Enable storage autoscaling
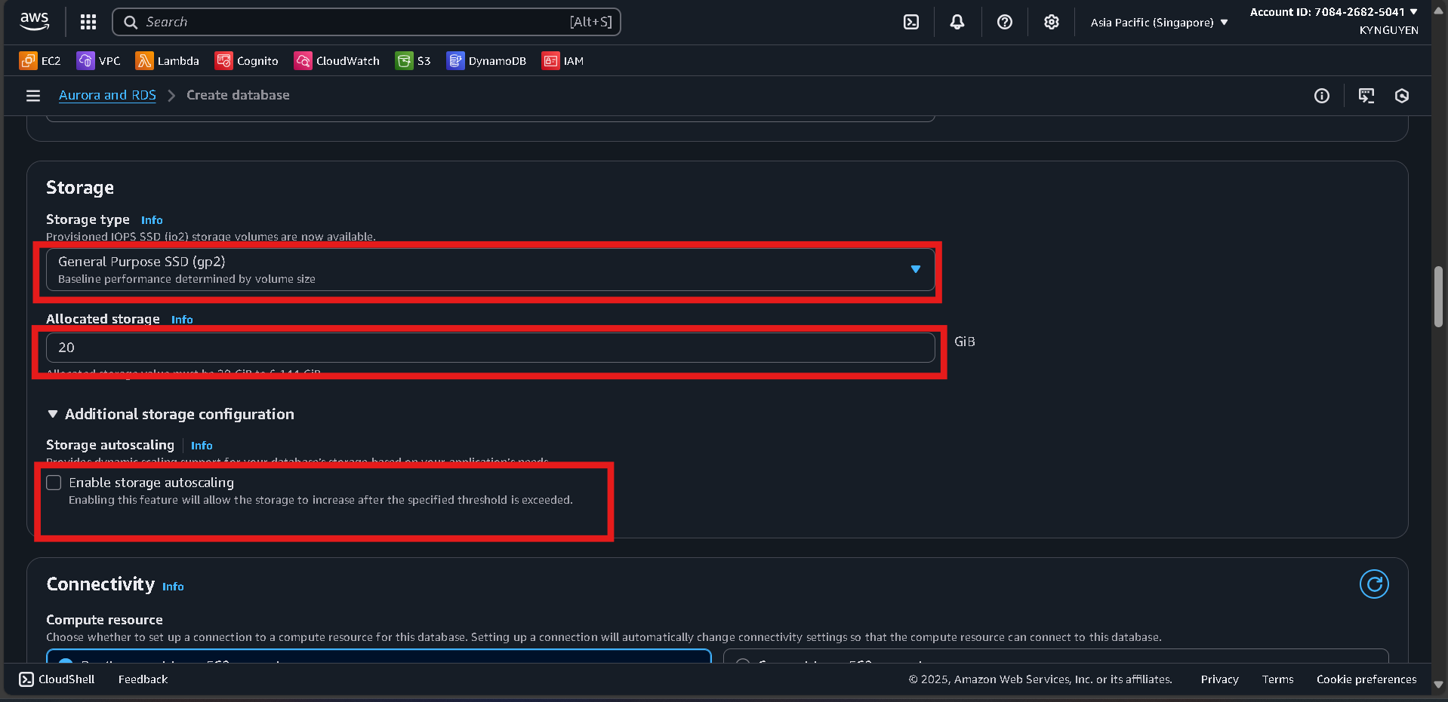The width and height of the screenshot is (1448, 702). coord(54,483)
